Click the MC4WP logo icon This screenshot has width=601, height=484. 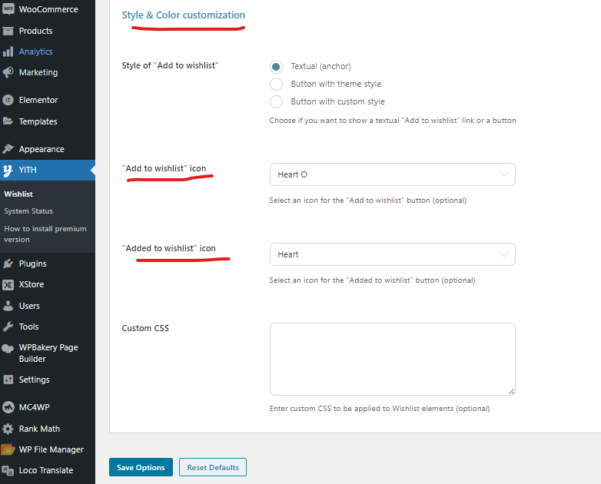[8, 407]
